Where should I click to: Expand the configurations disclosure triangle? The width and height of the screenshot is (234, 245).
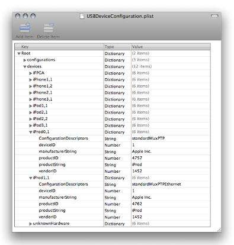point(25,60)
